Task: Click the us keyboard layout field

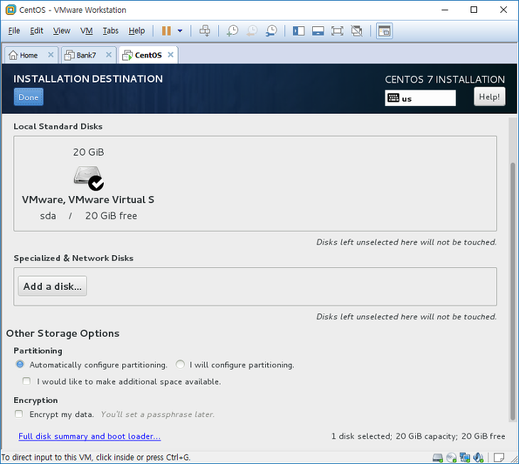Action: [420, 98]
